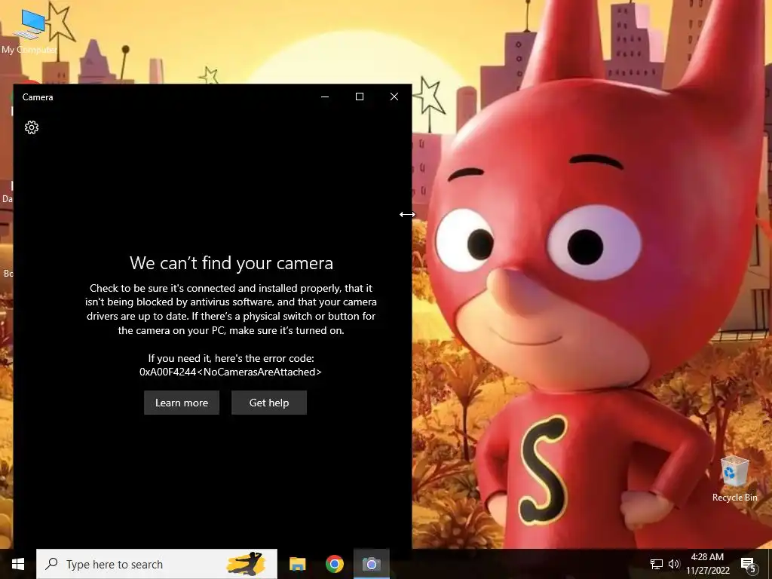The height and width of the screenshot is (579, 772).
Task: Close the Camera window
Action: click(394, 96)
